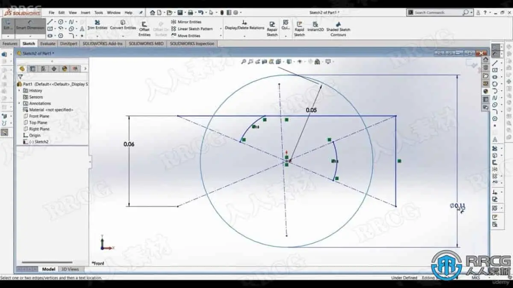This screenshot has width=513, height=288.
Task: Click the Repair Sketch tool
Action: tap(272, 29)
